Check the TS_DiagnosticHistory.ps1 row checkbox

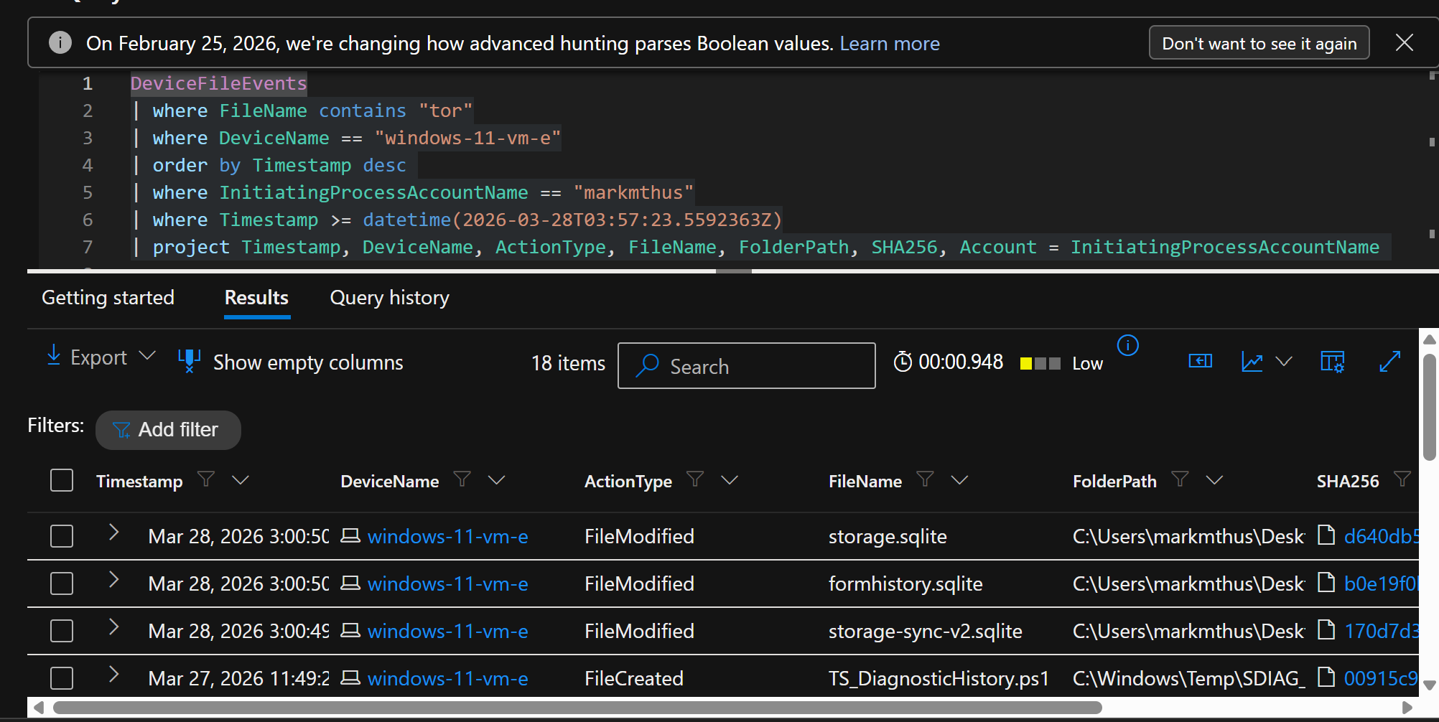[62, 678]
